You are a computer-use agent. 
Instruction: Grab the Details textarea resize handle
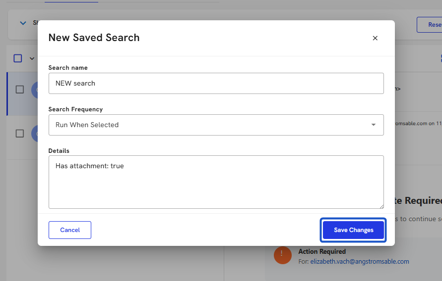381,206
